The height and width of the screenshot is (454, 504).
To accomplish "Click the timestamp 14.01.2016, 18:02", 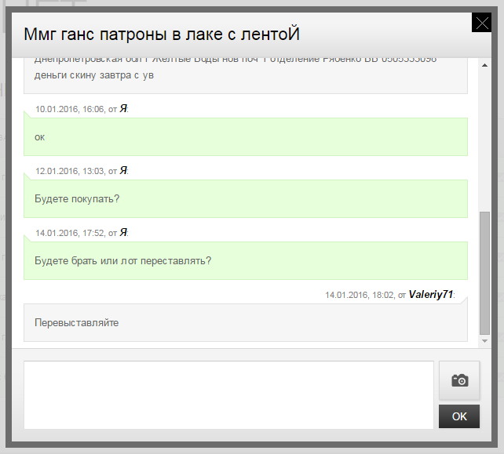I will click(x=360, y=296).
